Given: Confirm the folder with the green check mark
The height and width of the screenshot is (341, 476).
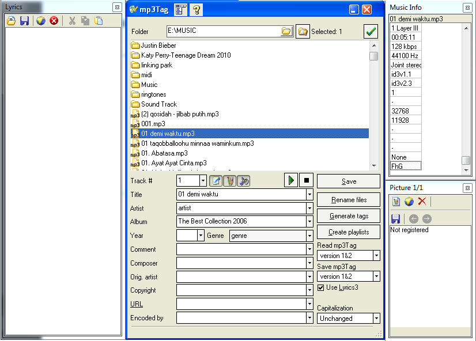Looking at the screenshot, I should pyautogui.click(x=371, y=31).
